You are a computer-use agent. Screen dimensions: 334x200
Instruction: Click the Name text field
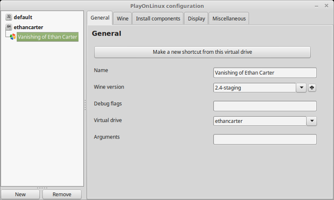(x=265, y=73)
